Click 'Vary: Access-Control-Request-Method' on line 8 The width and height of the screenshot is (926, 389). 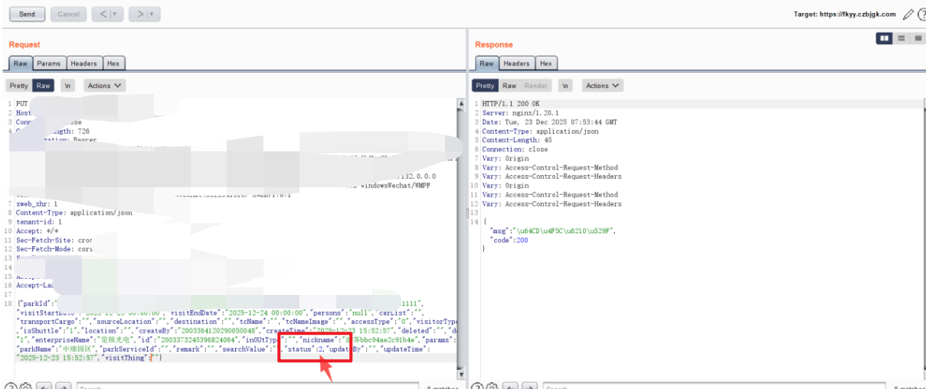click(x=549, y=168)
